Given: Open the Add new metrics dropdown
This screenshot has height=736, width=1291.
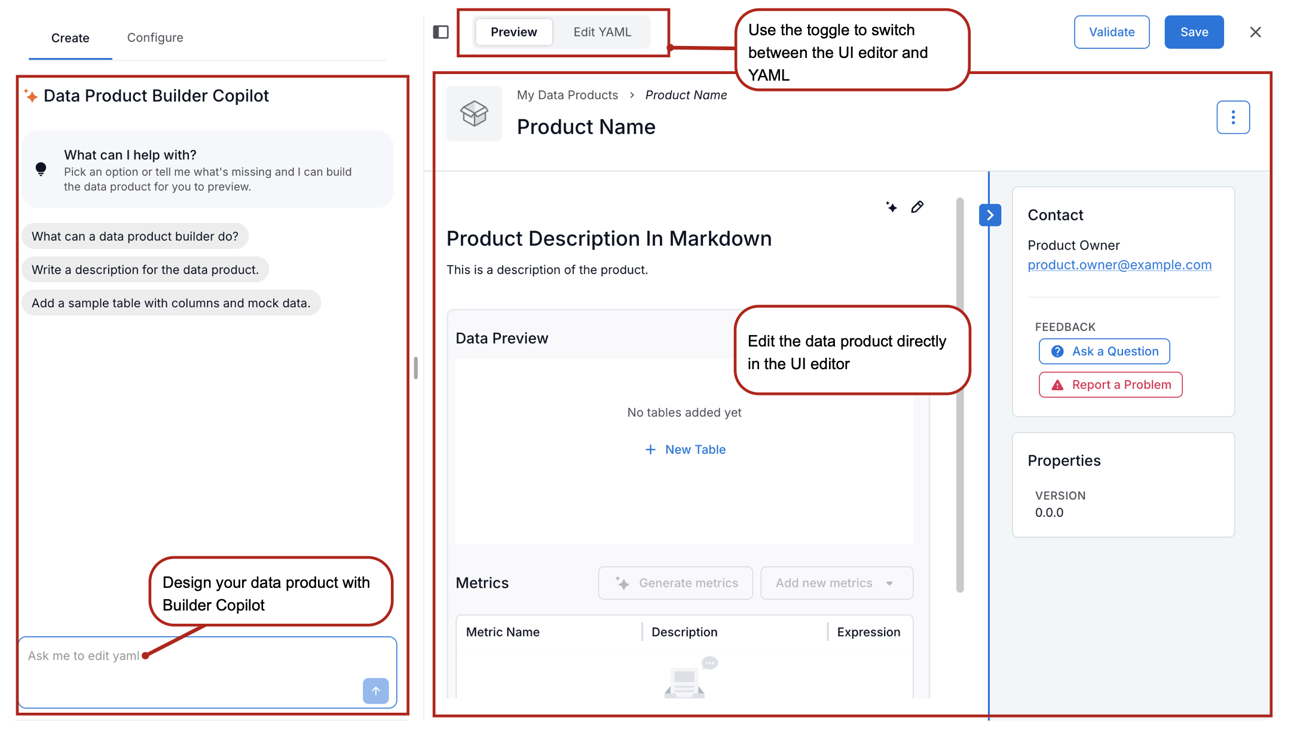Looking at the screenshot, I should coord(836,583).
